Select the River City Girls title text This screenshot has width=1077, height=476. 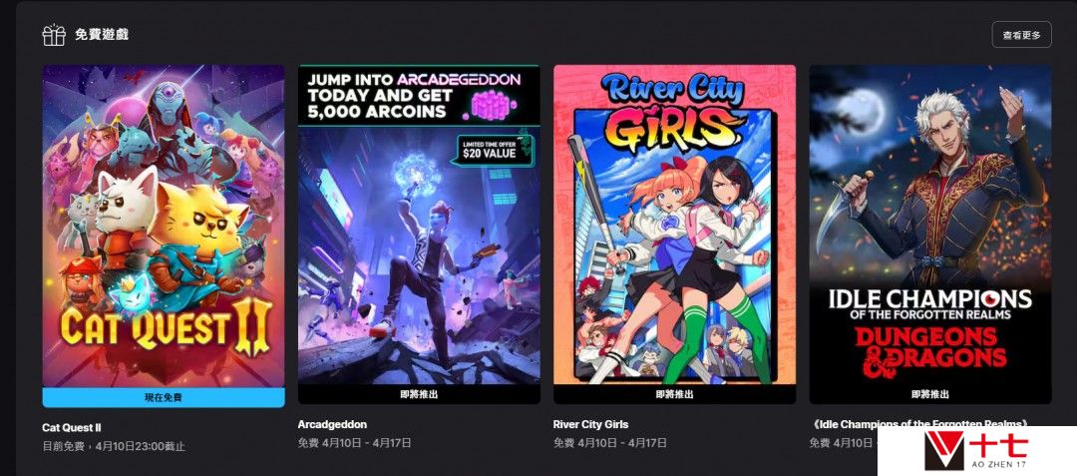click(590, 424)
